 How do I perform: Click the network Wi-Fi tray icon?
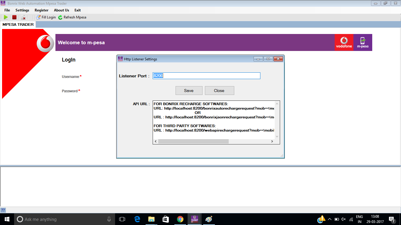click(x=351, y=219)
